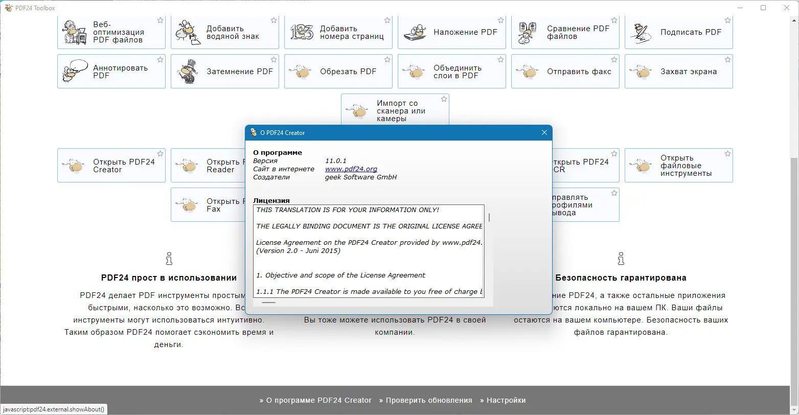Click the flatten PDF layers (Объединить слои в PDF) icon
This screenshot has width=799, height=415.
tap(415, 72)
